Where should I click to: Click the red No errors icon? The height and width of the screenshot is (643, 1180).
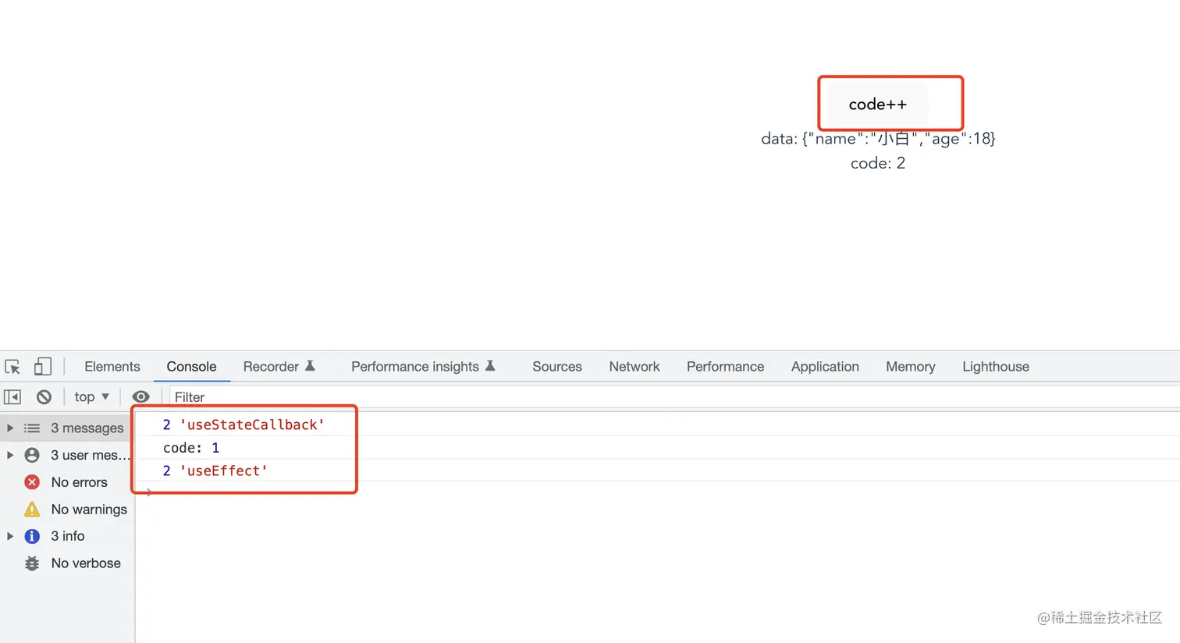(x=32, y=482)
